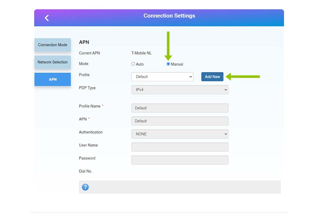Select the Manual mode radio button
Screen dimensions: 312x216
tap(168, 64)
